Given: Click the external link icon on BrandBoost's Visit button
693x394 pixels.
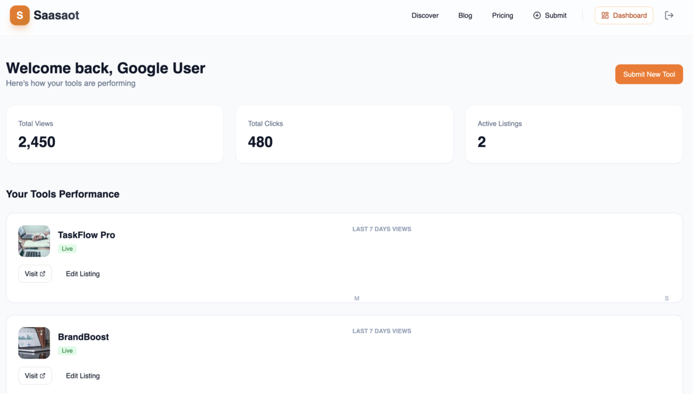Looking at the screenshot, I should click(x=42, y=376).
